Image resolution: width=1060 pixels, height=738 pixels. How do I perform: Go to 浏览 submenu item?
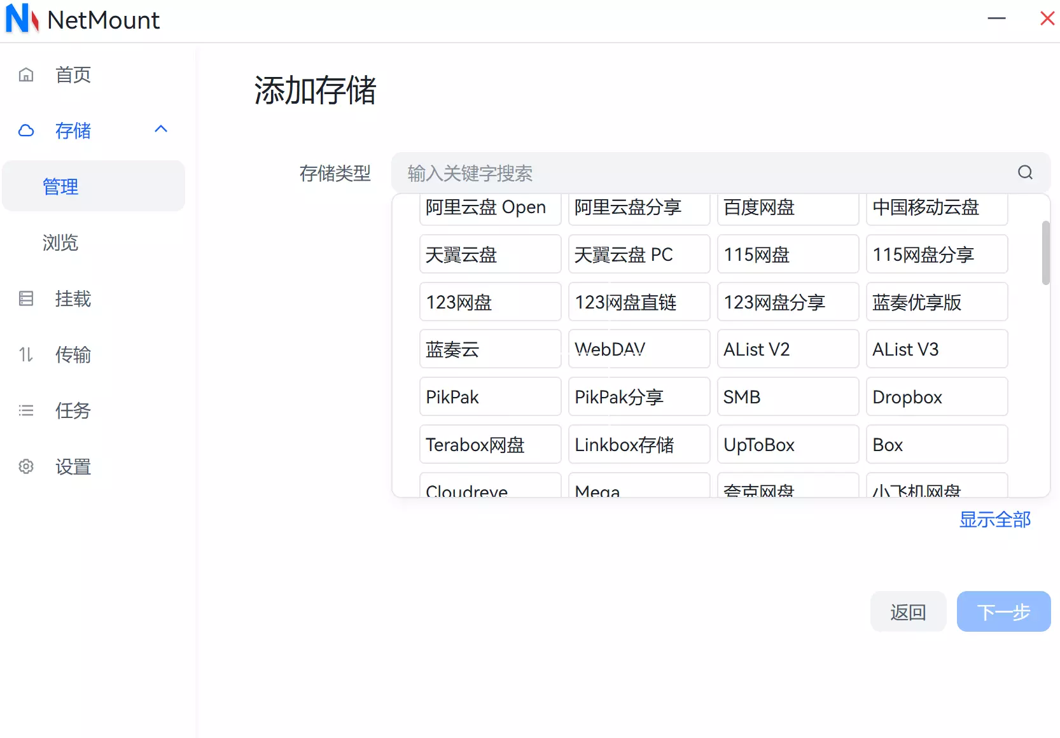(x=60, y=242)
